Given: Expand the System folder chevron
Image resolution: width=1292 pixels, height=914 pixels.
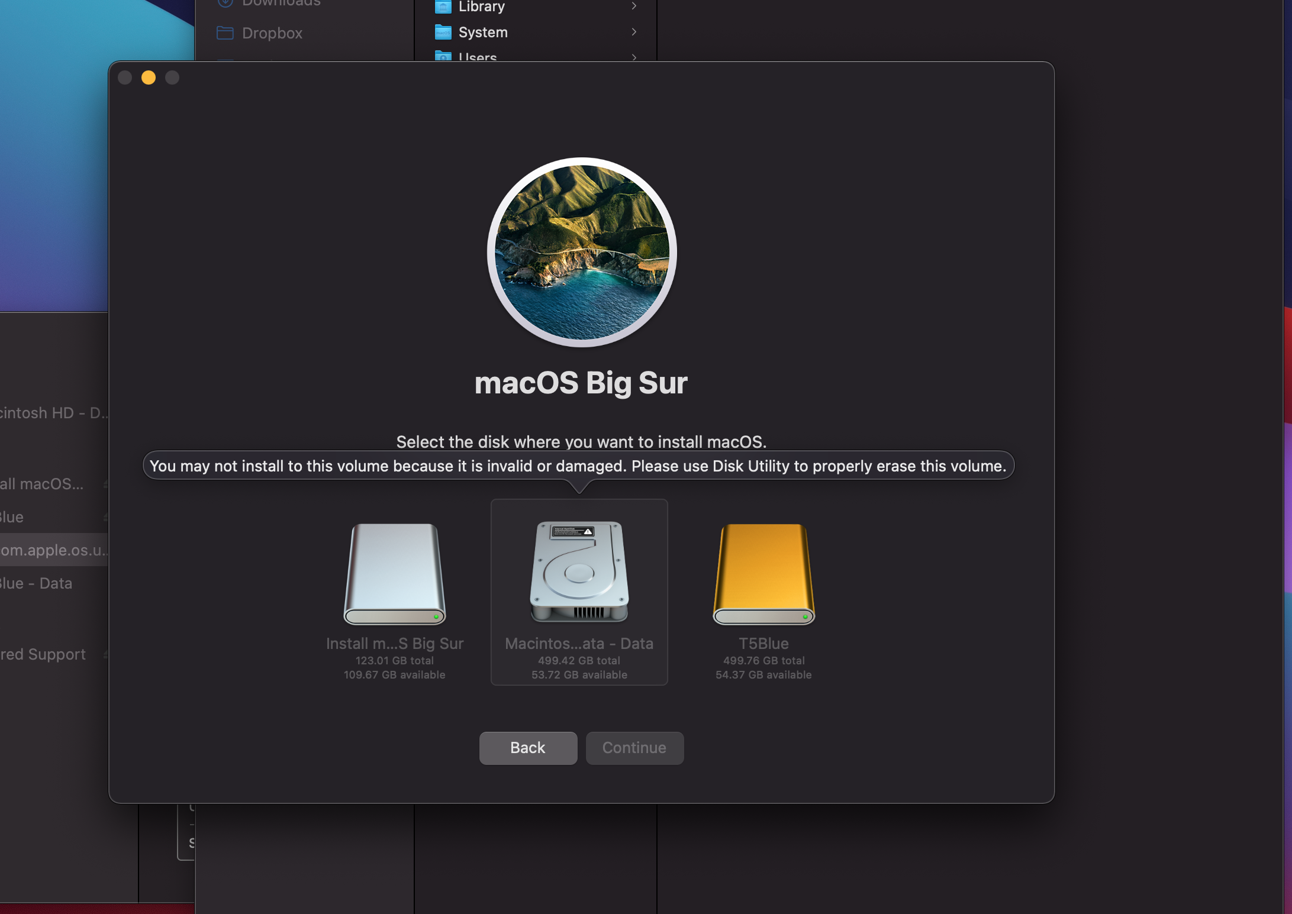Looking at the screenshot, I should pos(634,32).
